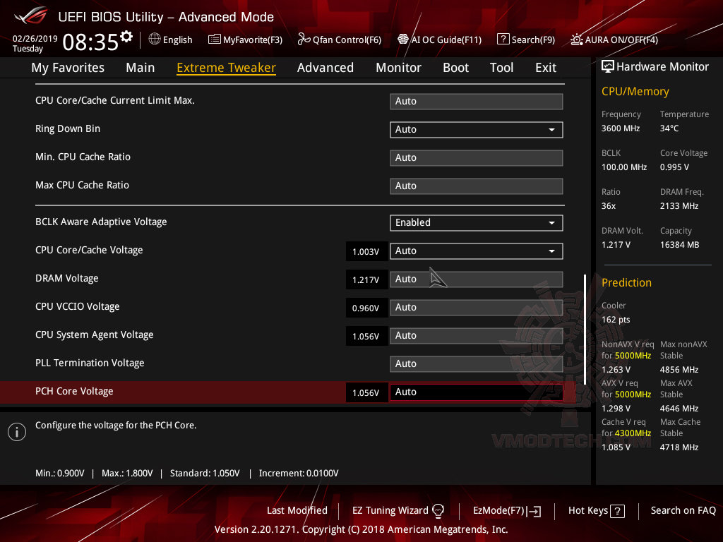Click the 3600 MHz frequency value

click(621, 128)
